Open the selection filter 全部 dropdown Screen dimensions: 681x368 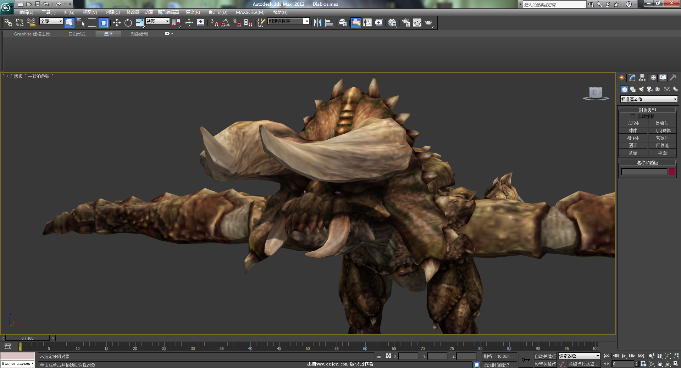coord(51,21)
